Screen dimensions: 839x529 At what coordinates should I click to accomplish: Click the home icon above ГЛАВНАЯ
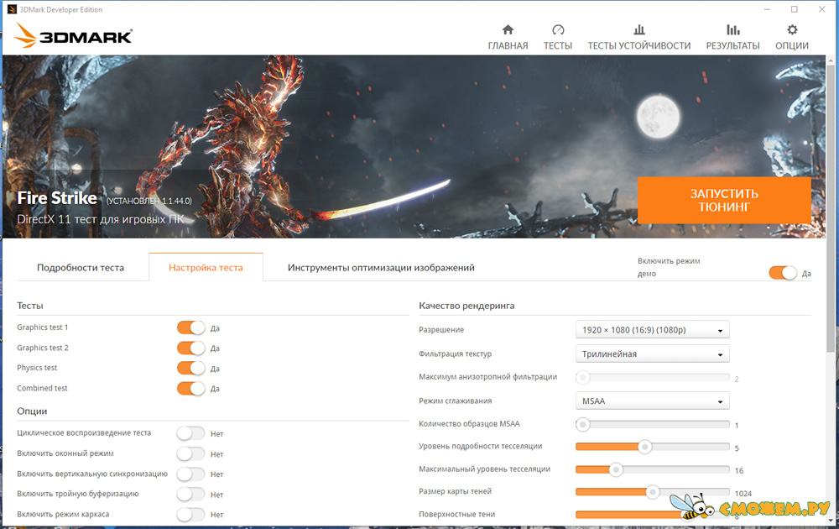coord(508,29)
